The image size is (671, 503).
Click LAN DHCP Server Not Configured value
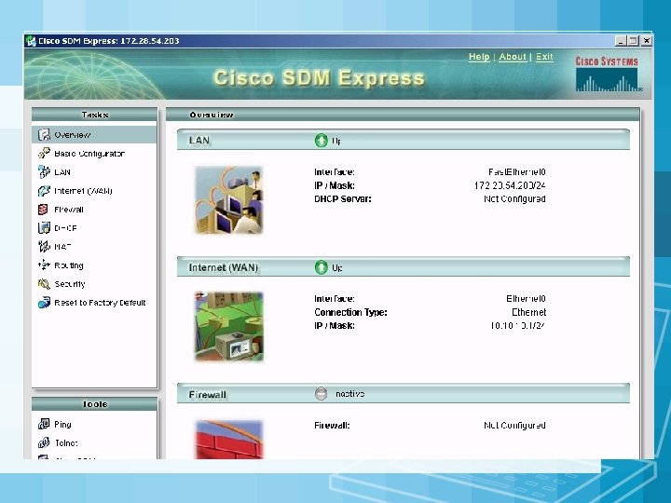point(514,199)
